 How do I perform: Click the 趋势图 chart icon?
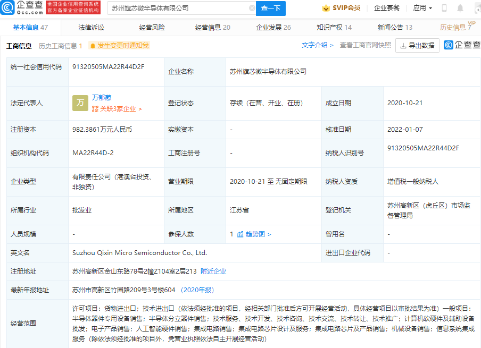[240, 234]
